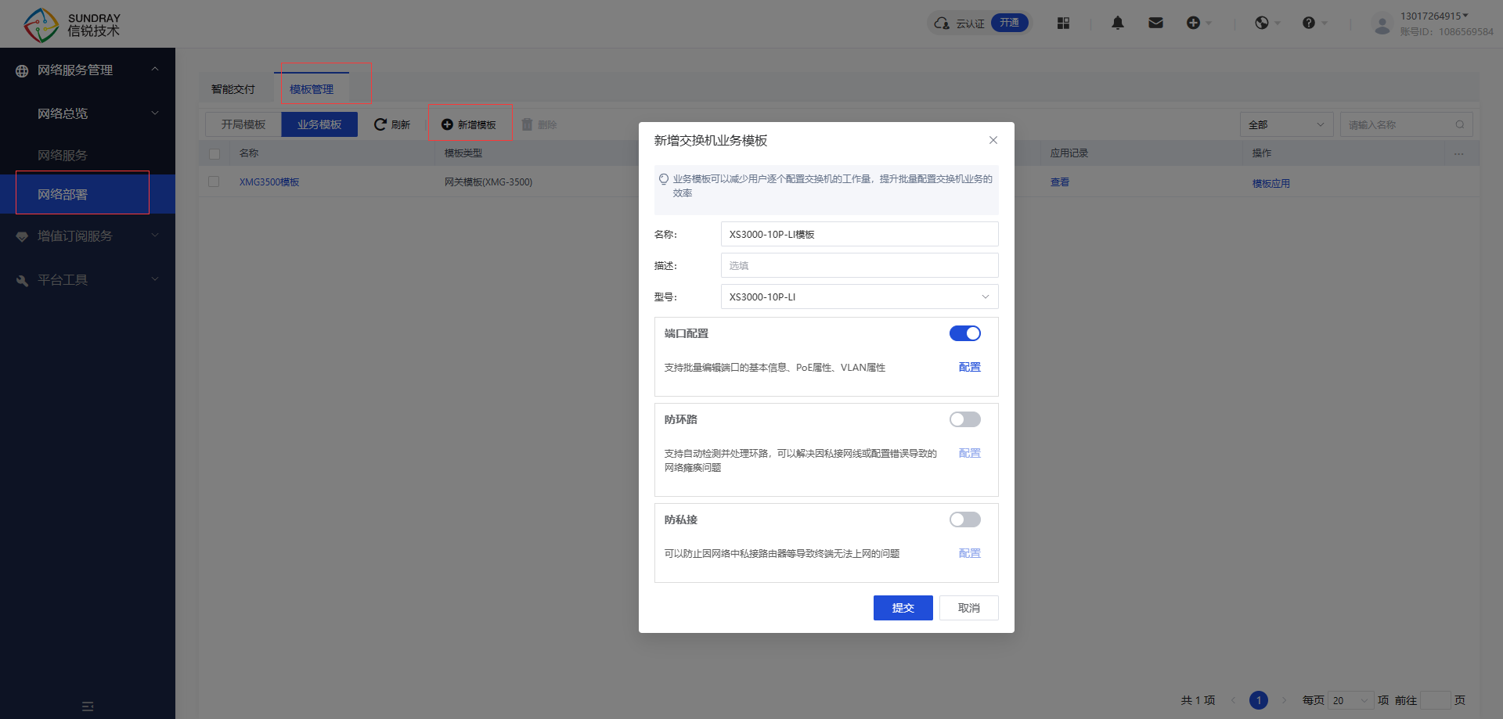Switch to the 智能交付 tab
1503x719 pixels.
[233, 89]
